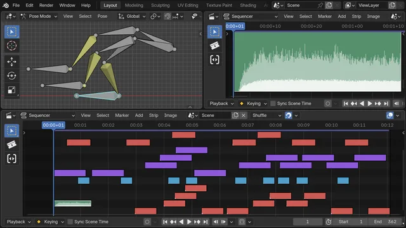
Task: Jump to start in bottom playback controls
Action: [165, 222]
